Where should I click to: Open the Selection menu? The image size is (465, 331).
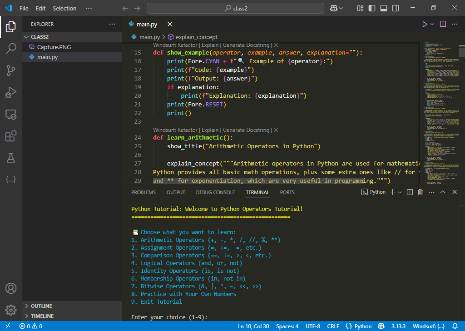64,8
